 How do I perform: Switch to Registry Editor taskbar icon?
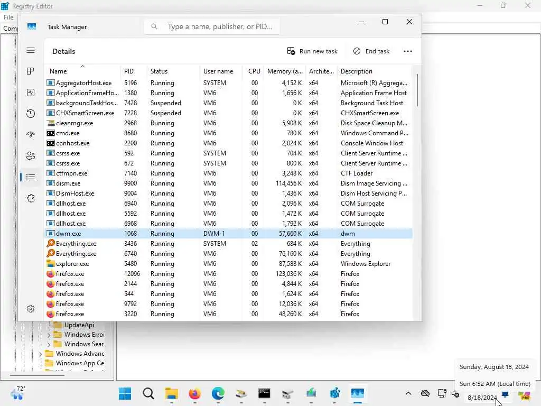pos(334,393)
